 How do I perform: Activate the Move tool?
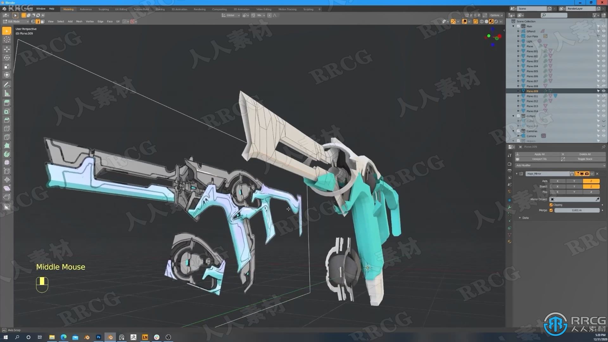click(x=7, y=49)
